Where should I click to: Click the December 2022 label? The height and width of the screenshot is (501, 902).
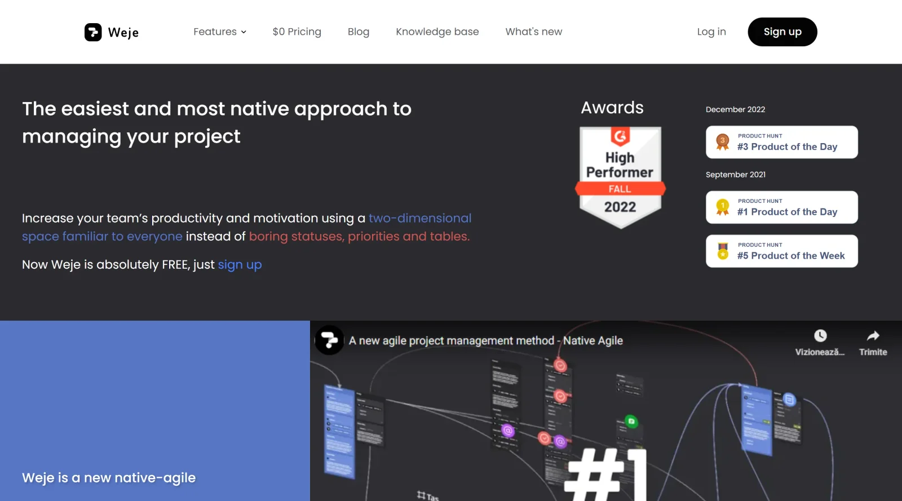click(736, 109)
